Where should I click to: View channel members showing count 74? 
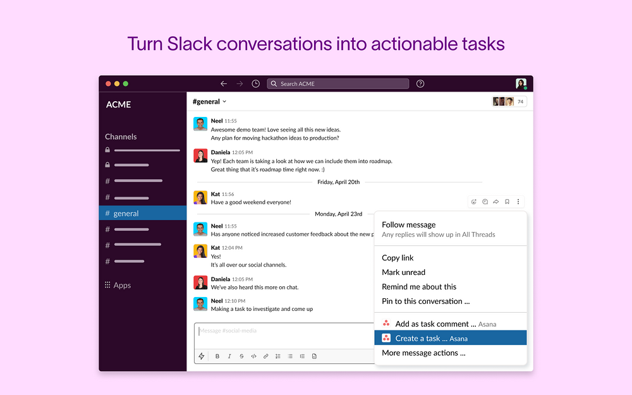[509, 102]
